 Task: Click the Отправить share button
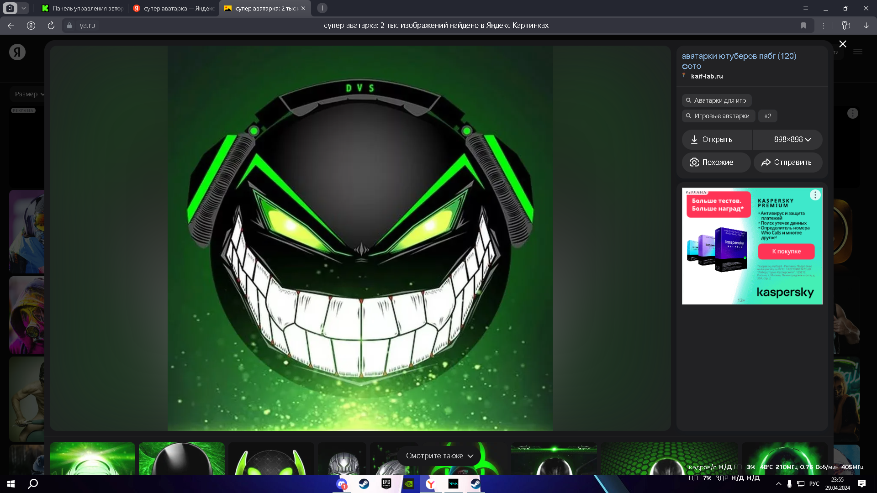788,163
